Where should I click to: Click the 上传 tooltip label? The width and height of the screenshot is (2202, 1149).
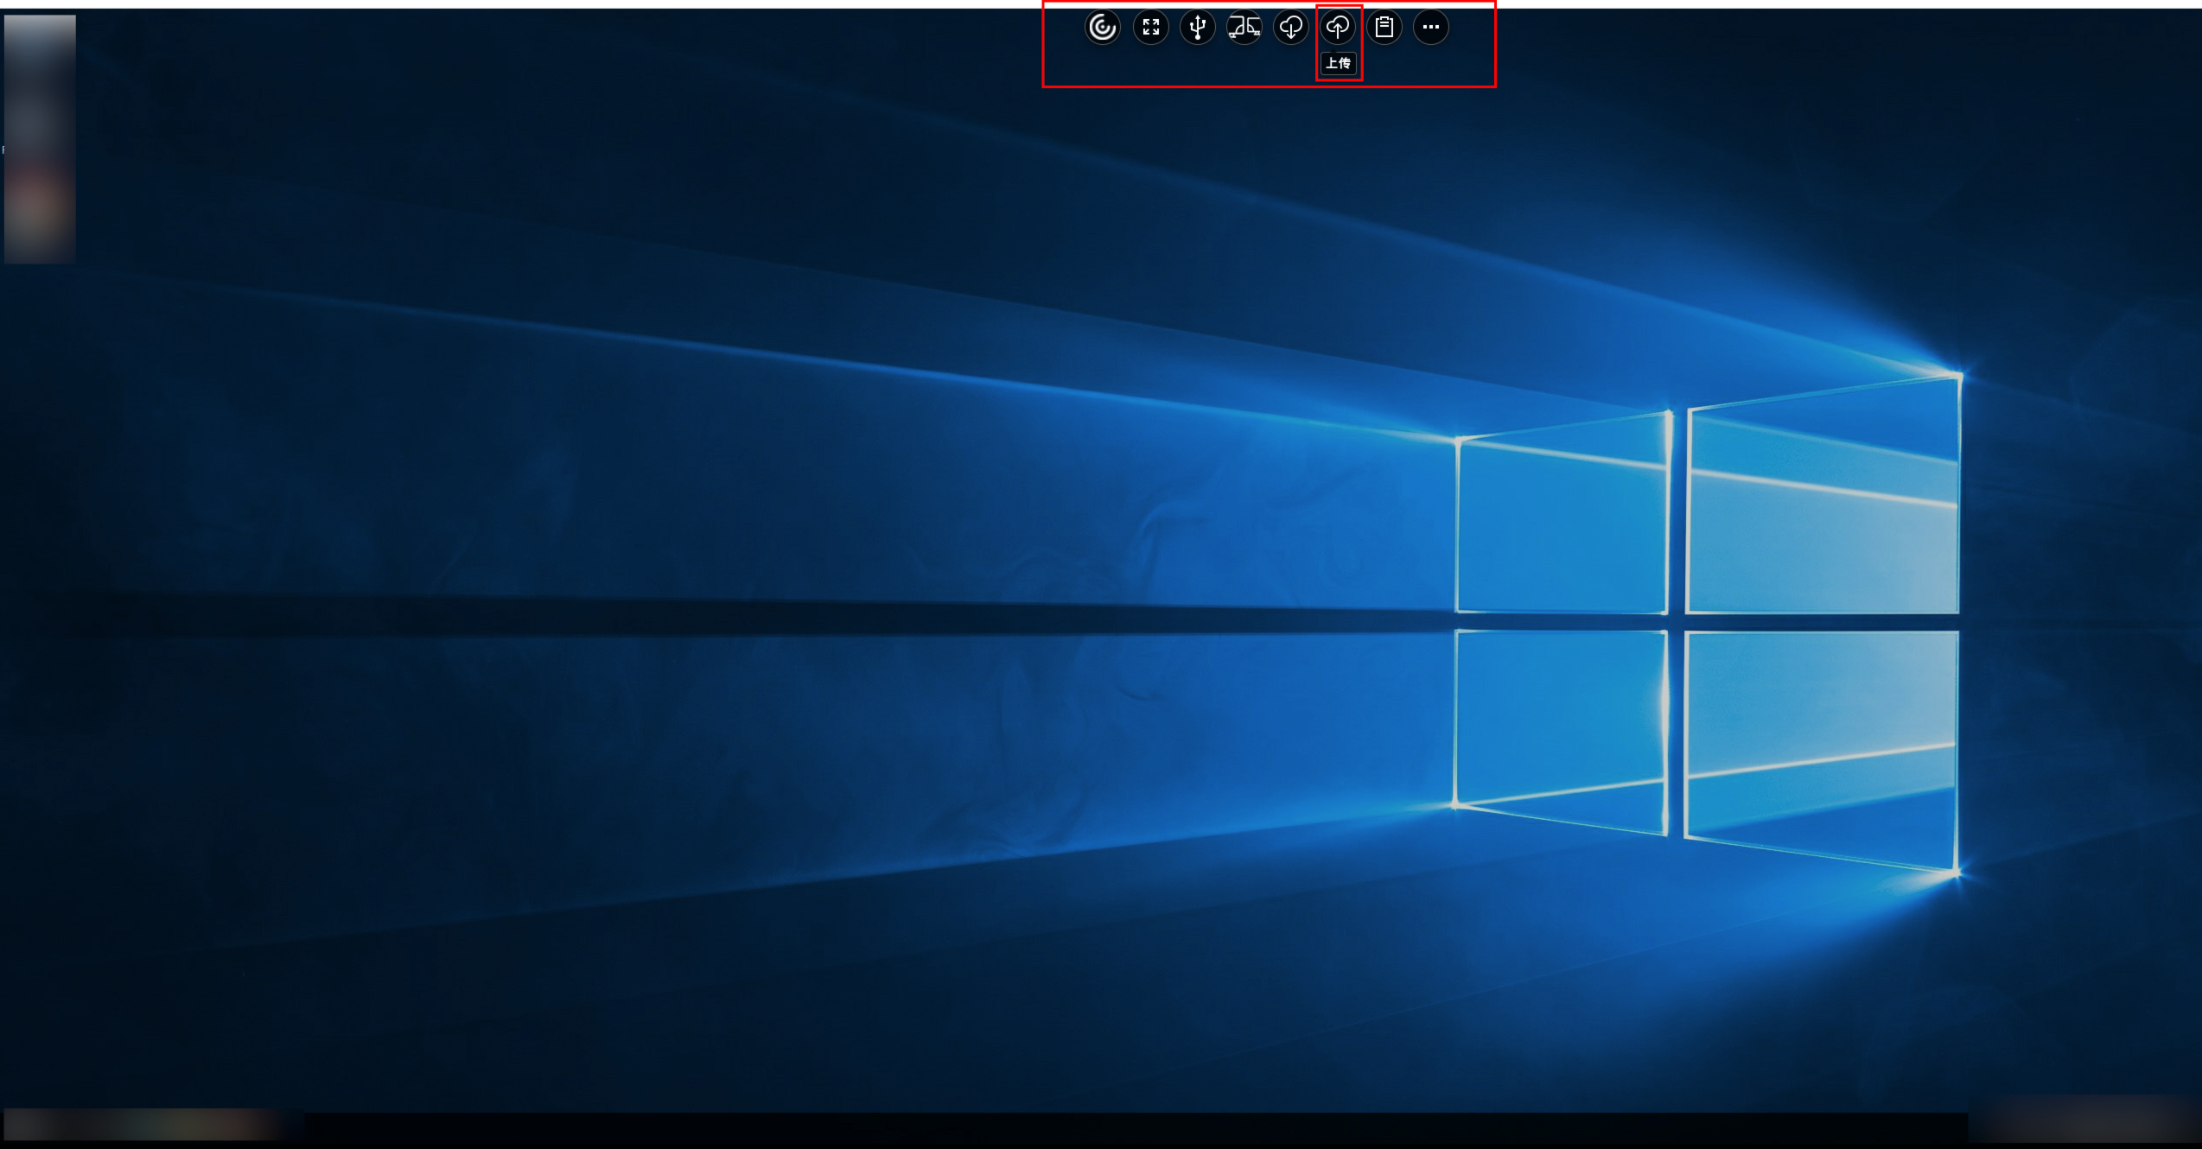(1338, 63)
